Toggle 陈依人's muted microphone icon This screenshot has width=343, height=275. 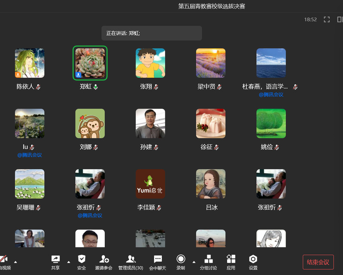tap(38, 87)
